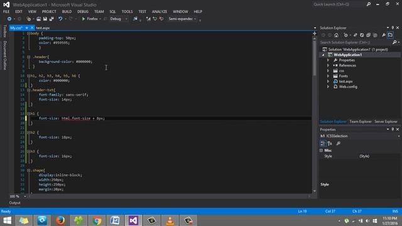Screen dimensions: 402x226
Task: Click the Refresh icon in Solution Explorer
Action: tap(362, 35)
